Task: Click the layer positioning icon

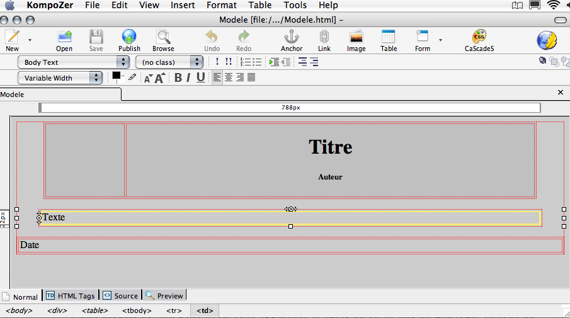Action: click(542, 60)
